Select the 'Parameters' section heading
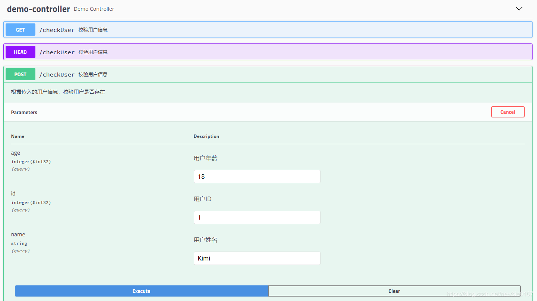This screenshot has height=301, width=537. pos(24,112)
